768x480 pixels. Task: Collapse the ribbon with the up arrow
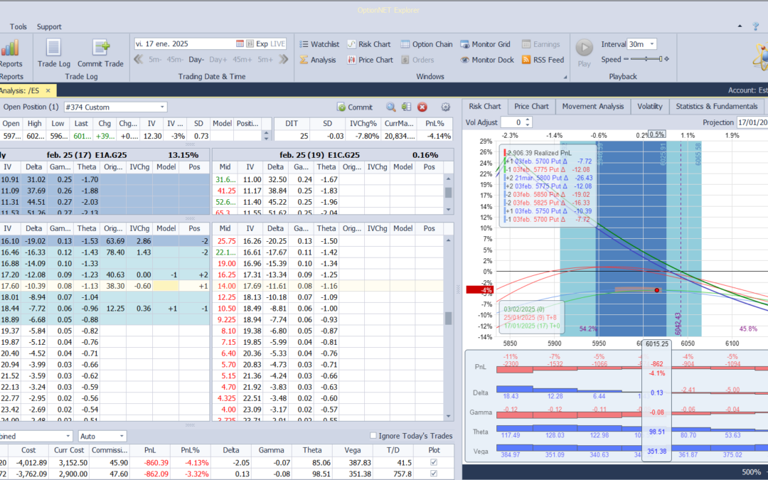[740, 26]
